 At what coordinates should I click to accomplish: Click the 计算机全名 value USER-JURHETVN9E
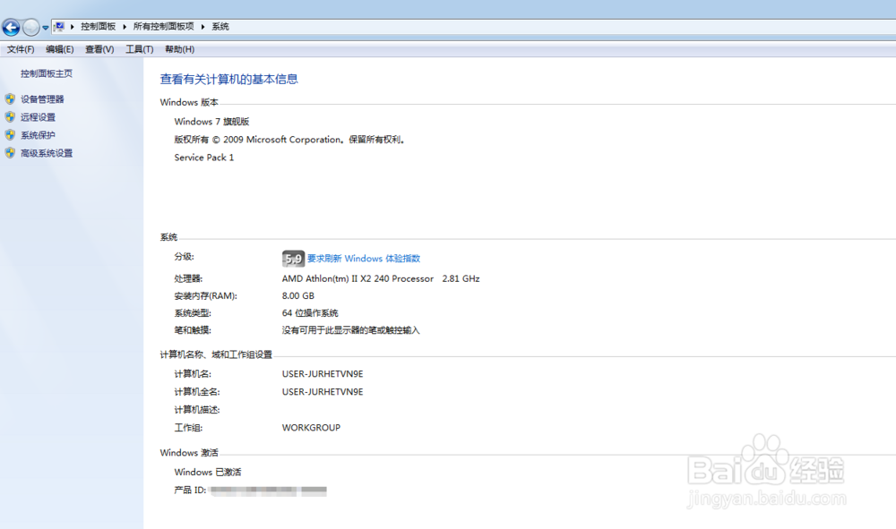323,391
